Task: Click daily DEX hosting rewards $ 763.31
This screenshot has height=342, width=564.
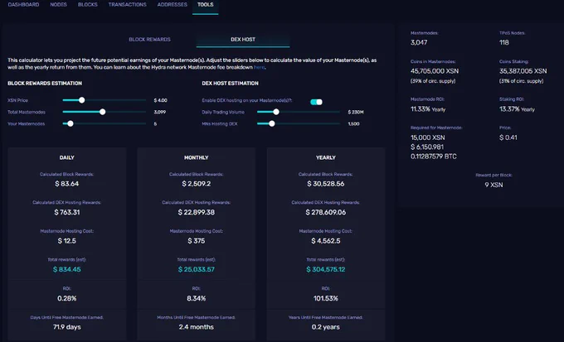Action: (x=67, y=212)
